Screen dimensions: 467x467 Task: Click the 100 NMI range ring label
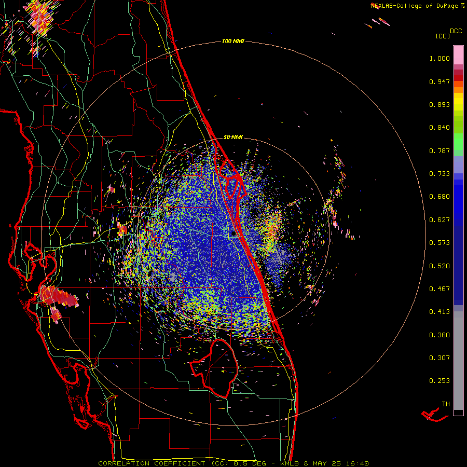pyautogui.click(x=233, y=41)
